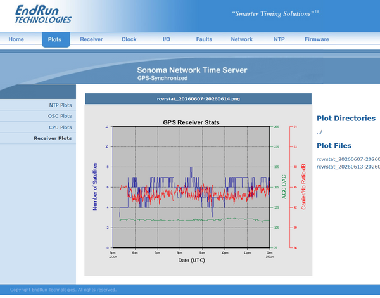This screenshot has width=380, height=298.
Task: Click the Number of Satellites axis label
Action: [95, 186]
